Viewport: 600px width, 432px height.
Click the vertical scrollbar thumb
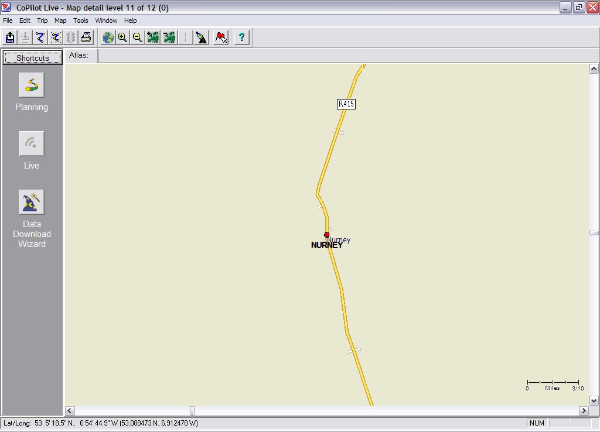pos(594,233)
